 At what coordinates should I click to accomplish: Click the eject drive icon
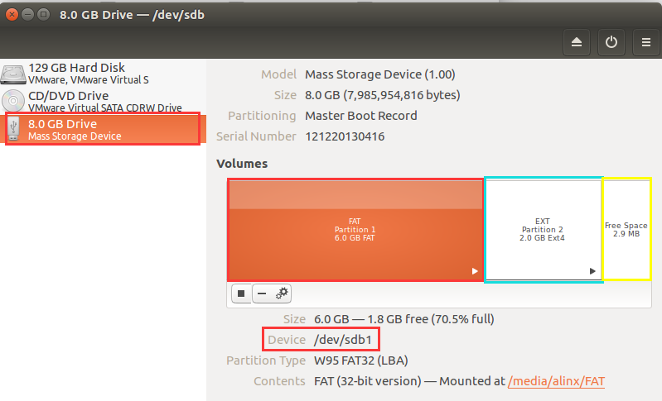tap(577, 42)
